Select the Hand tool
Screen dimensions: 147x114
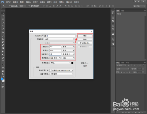point(3,71)
